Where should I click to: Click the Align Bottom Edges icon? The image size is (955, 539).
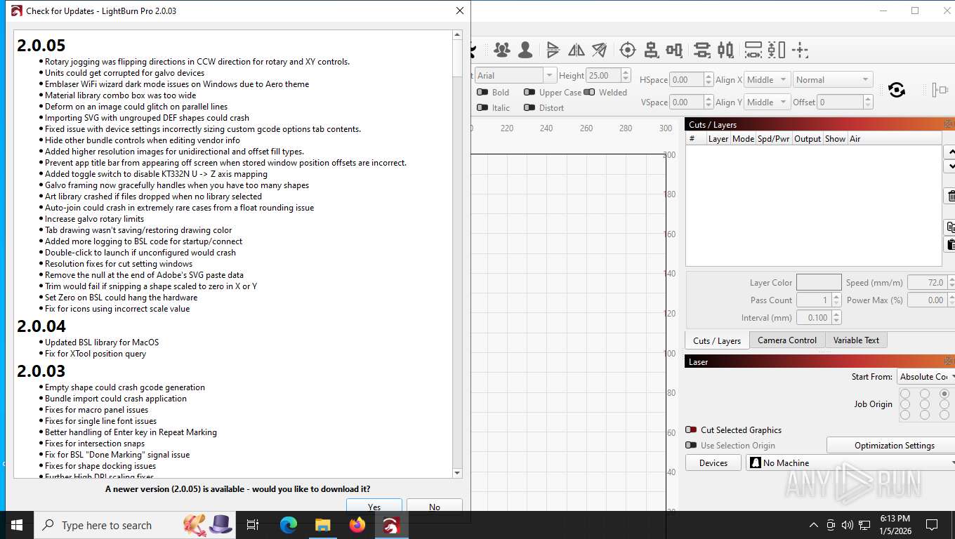coord(725,50)
